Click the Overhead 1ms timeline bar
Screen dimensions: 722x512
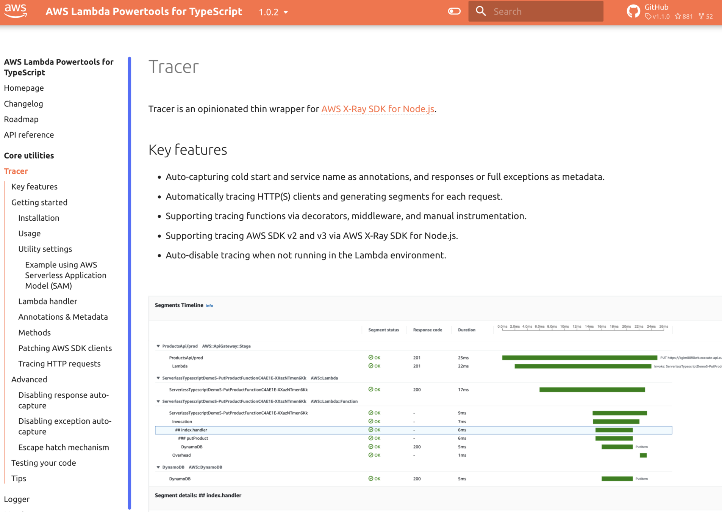(x=643, y=455)
